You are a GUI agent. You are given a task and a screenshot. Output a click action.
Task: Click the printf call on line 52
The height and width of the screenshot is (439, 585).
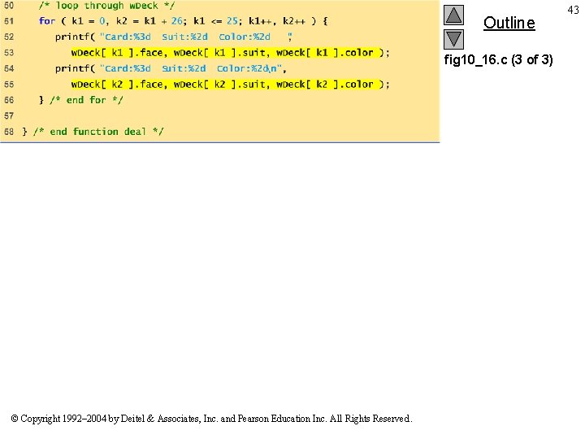[x=174, y=37]
